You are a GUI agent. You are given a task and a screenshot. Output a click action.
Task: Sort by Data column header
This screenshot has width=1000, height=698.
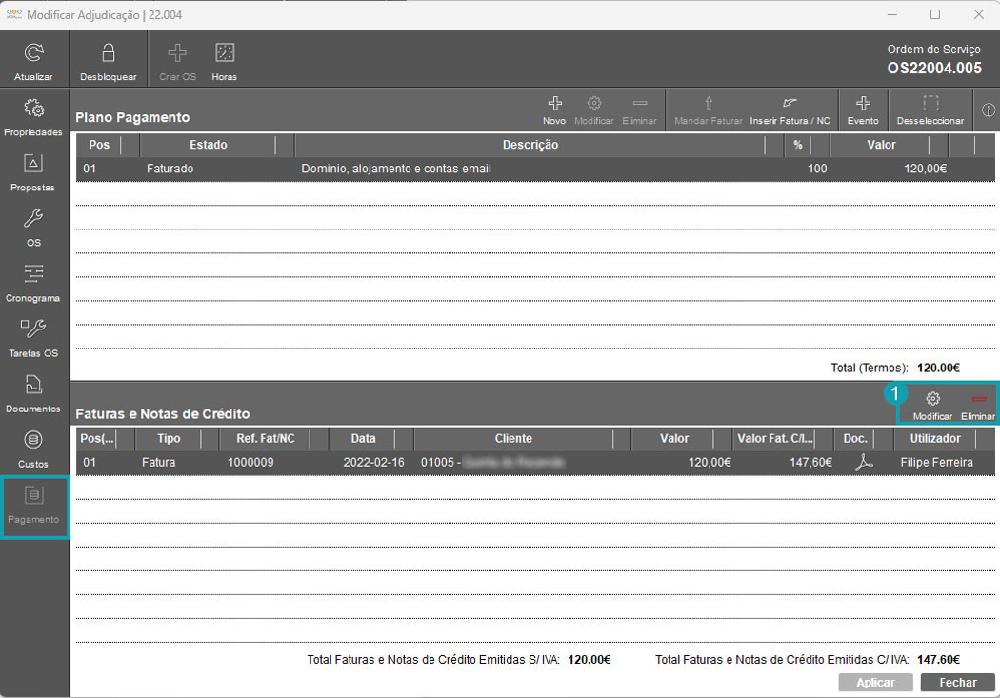click(x=363, y=439)
